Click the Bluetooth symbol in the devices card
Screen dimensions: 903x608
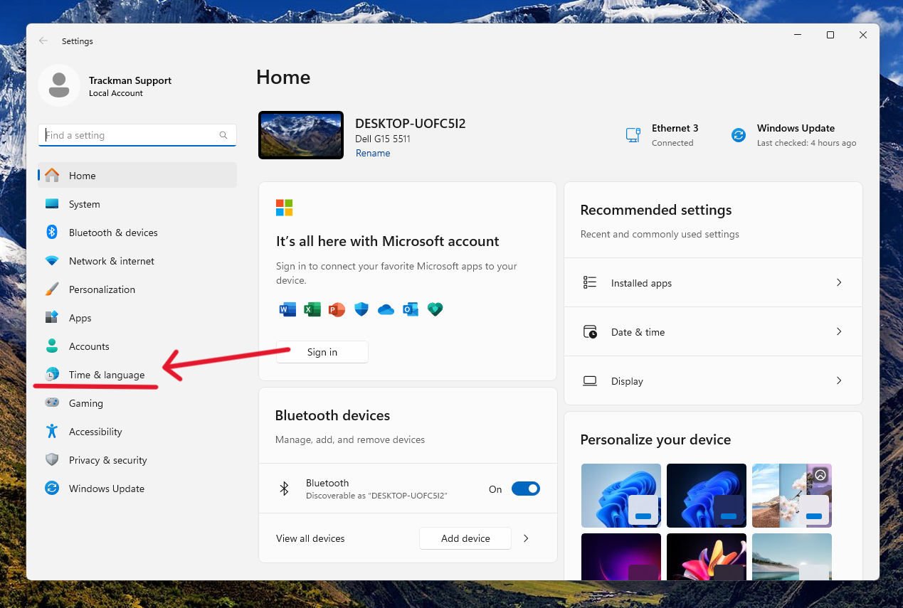[x=284, y=489]
